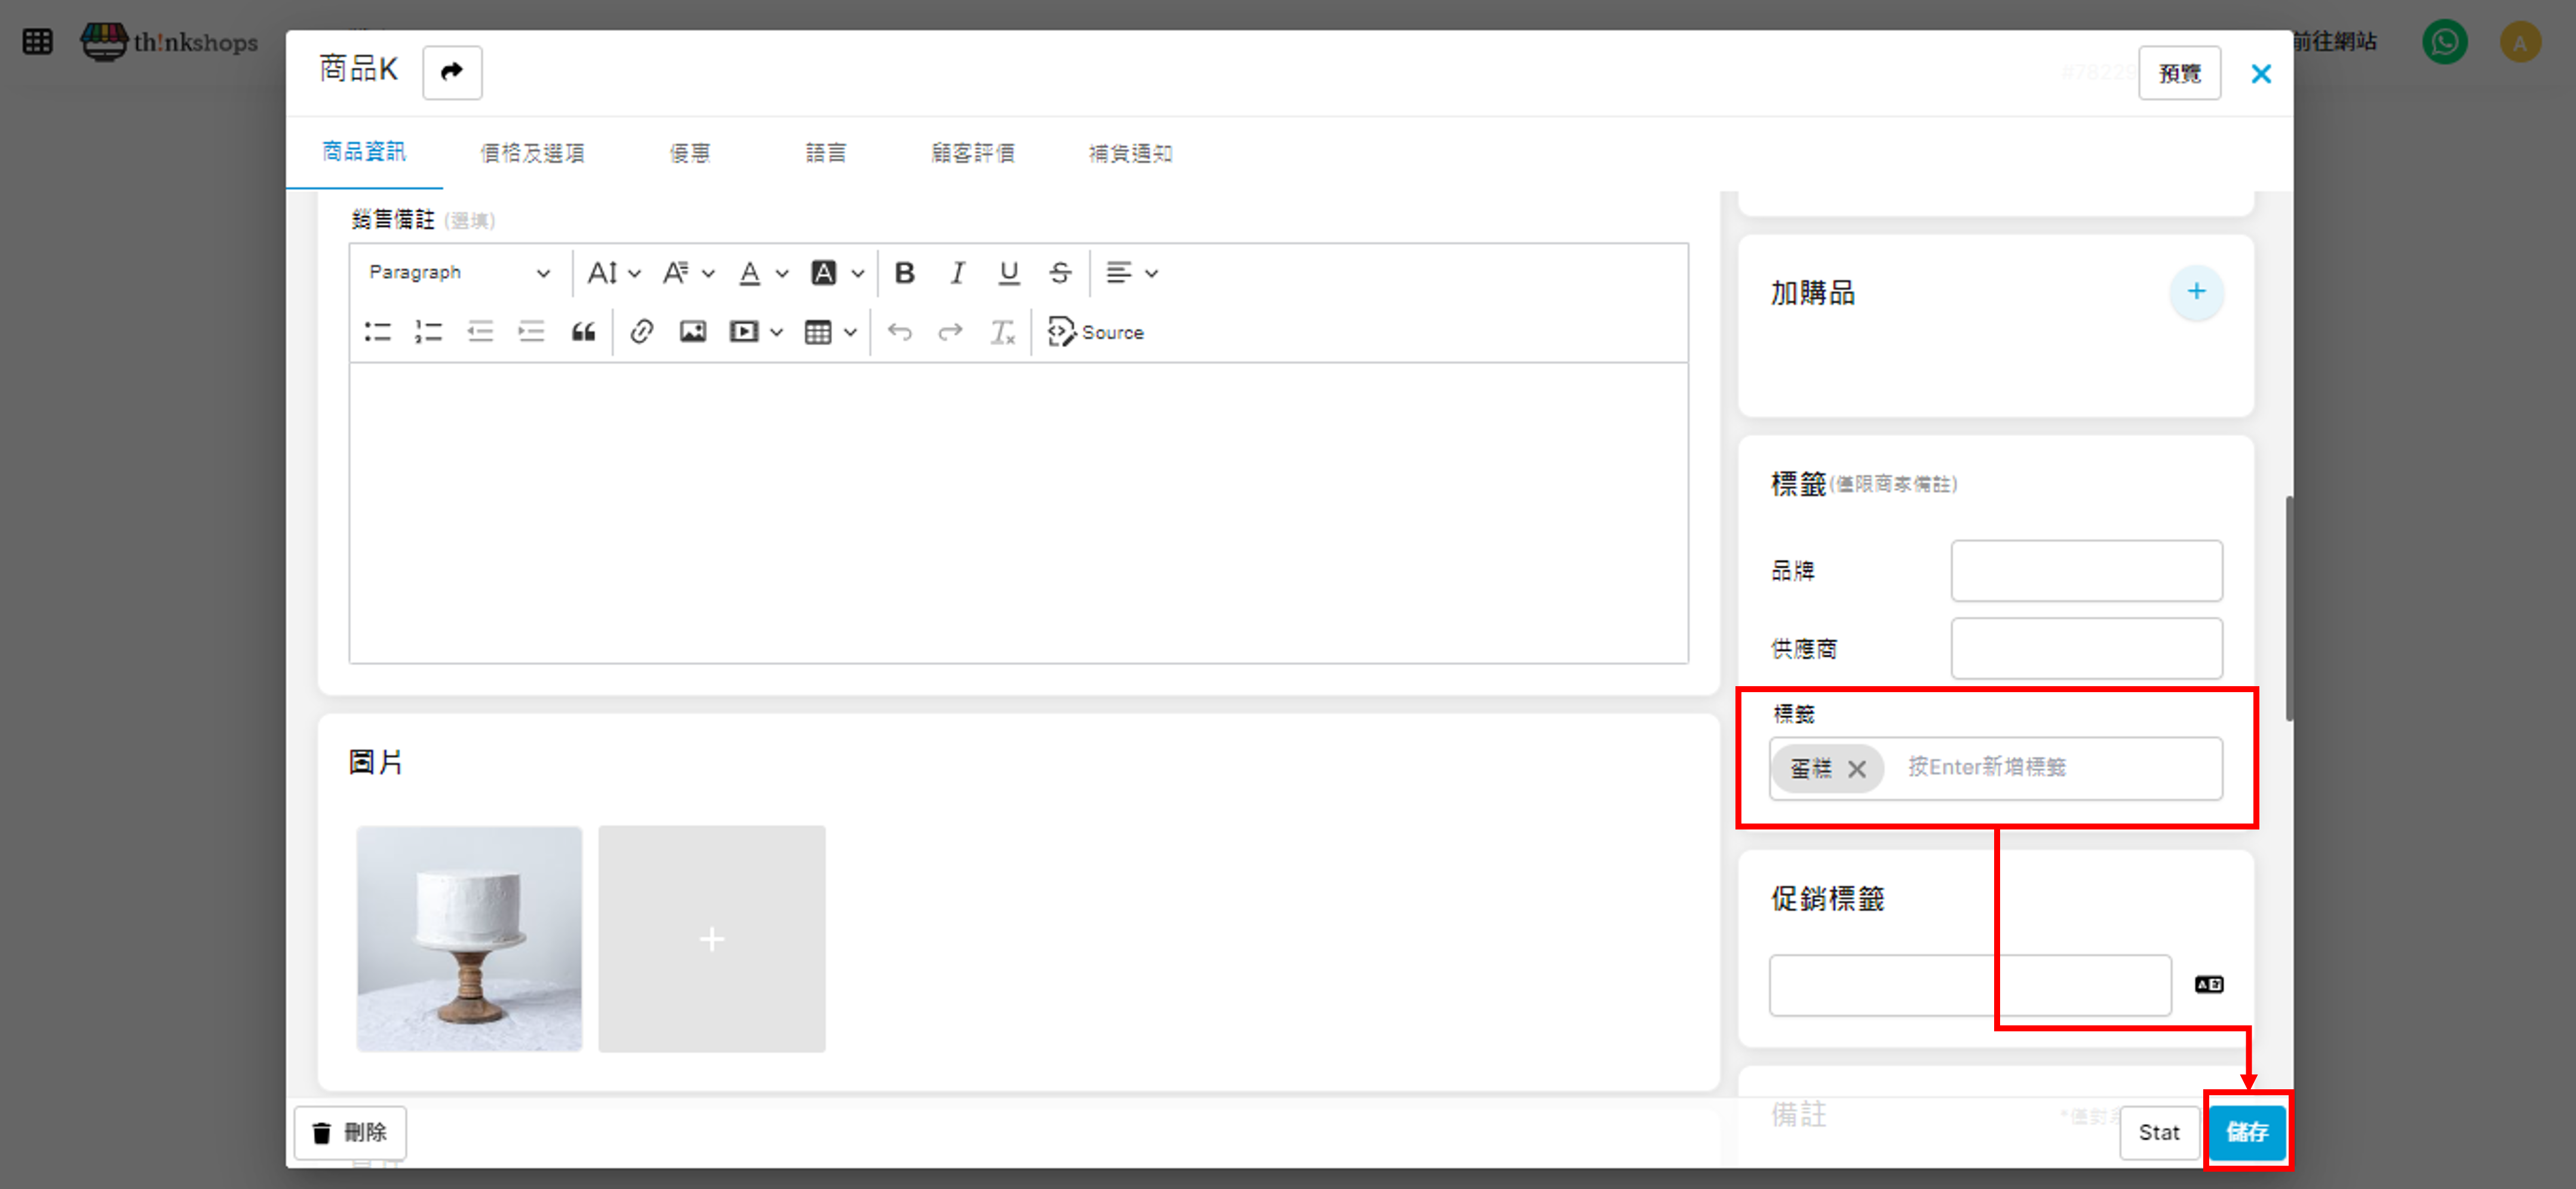The height and width of the screenshot is (1189, 2576).
Task: Click the underline formatting icon
Action: 1008,273
